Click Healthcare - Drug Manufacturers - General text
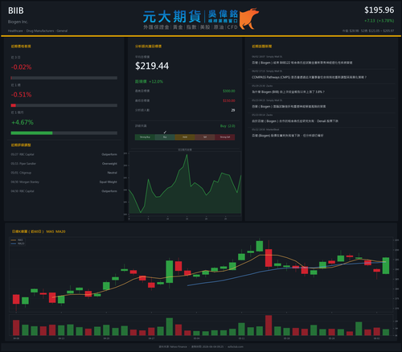 tap(38, 31)
